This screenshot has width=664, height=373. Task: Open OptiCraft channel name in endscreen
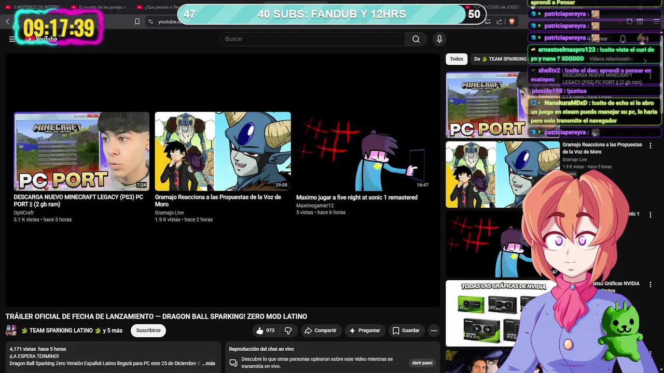tap(24, 213)
